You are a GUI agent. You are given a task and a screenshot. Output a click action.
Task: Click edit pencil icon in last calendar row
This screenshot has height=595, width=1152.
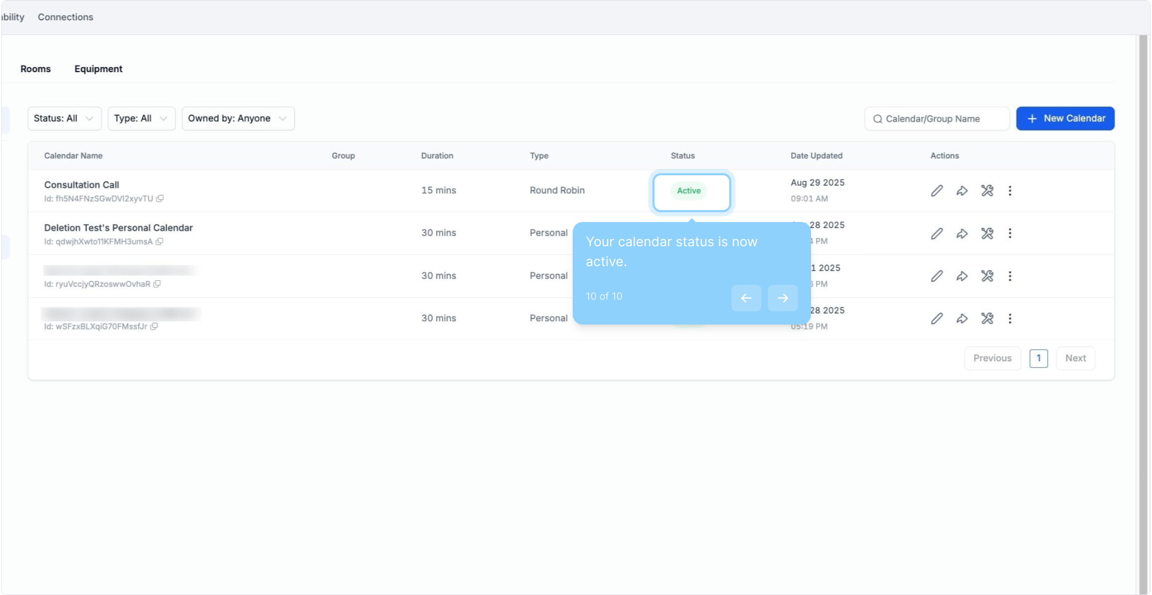click(x=936, y=318)
